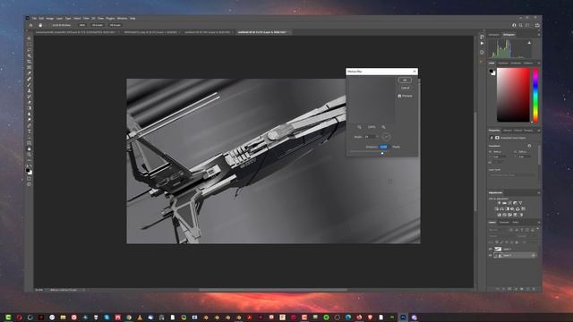Select the Rectangular Marquee tool
The width and height of the screenshot is (573, 322).
30,44
